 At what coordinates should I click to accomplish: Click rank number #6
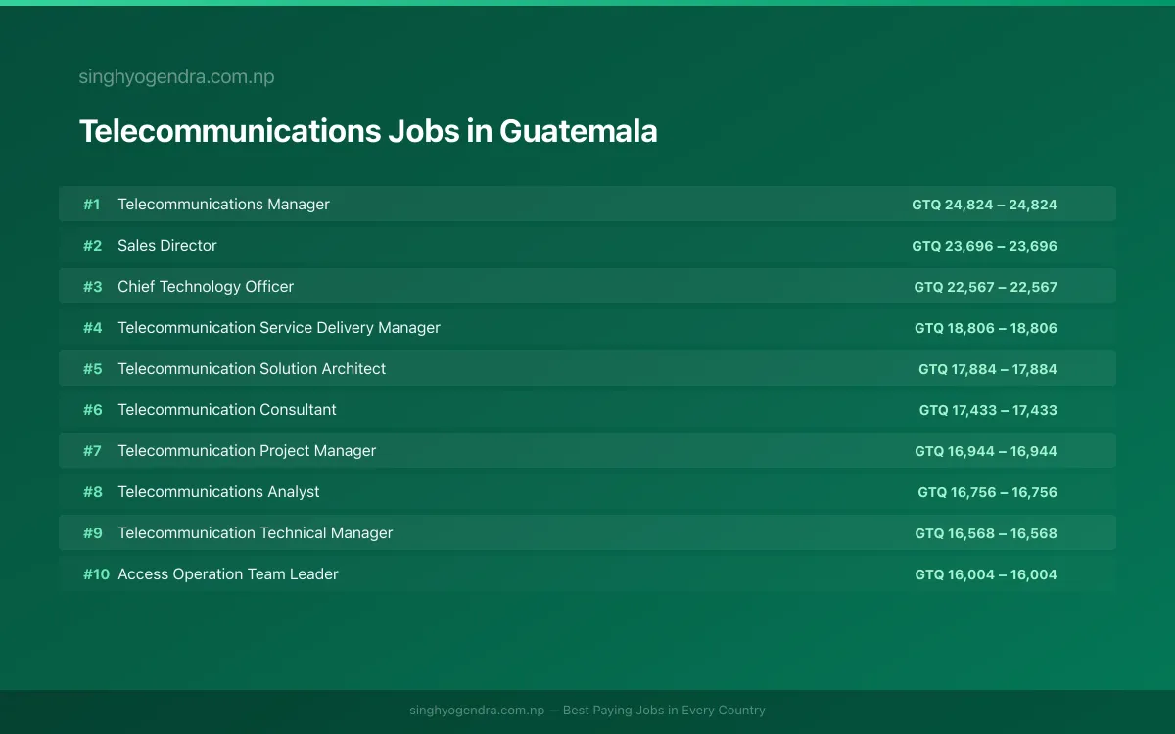coord(92,410)
